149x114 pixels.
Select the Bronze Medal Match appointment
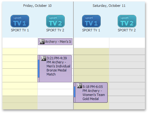[55, 69]
